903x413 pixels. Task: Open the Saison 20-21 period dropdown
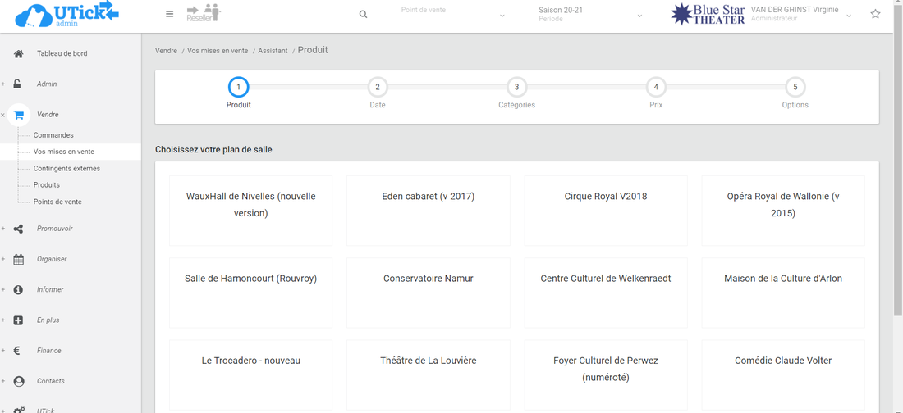(x=589, y=15)
